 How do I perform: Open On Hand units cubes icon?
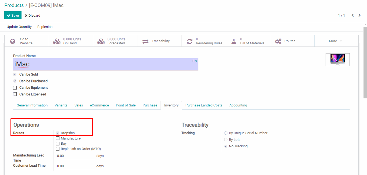tap(57, 41)
